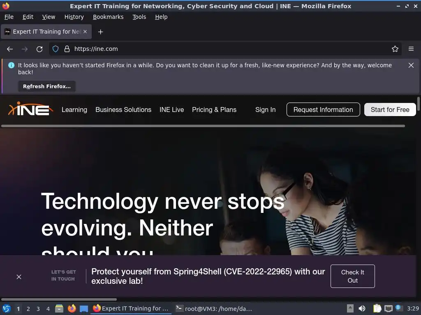Viewport: 421px width, 315px height.
Task: Reload the page with the refresh icon
Action: (x=39, y=49)
